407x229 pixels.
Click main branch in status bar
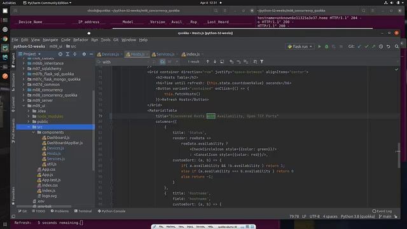pyautogui.click(x=385, y=216)
